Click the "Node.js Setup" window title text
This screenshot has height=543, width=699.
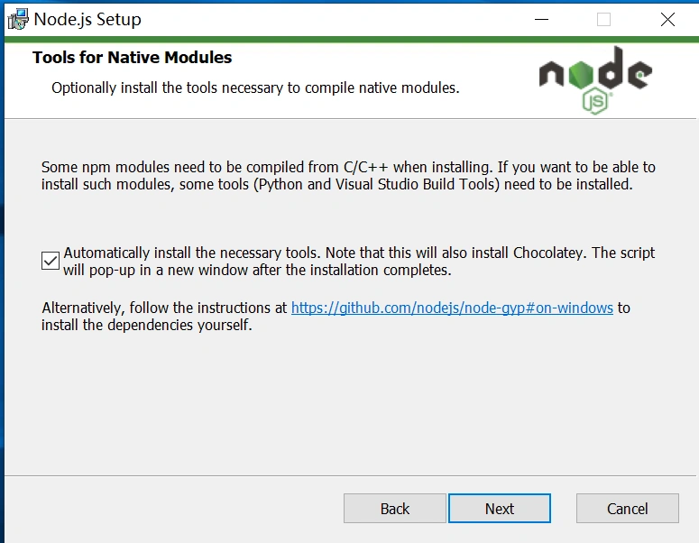(x=87, y=19)
